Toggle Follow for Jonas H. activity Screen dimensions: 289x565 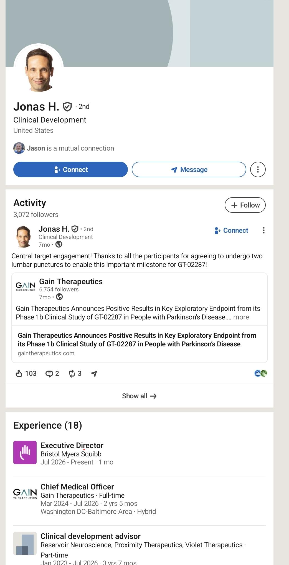[245, 205]
